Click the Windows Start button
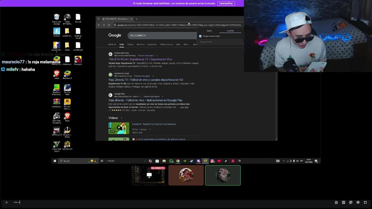372x209 pixels. 55,161
